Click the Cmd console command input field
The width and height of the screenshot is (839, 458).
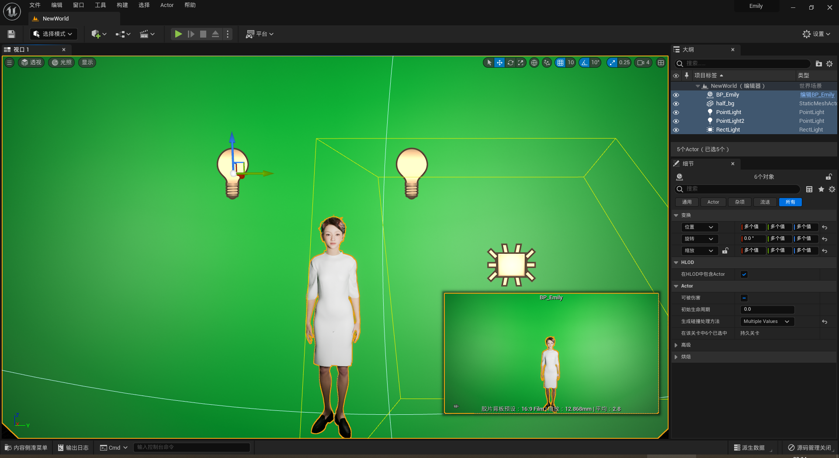191,448
